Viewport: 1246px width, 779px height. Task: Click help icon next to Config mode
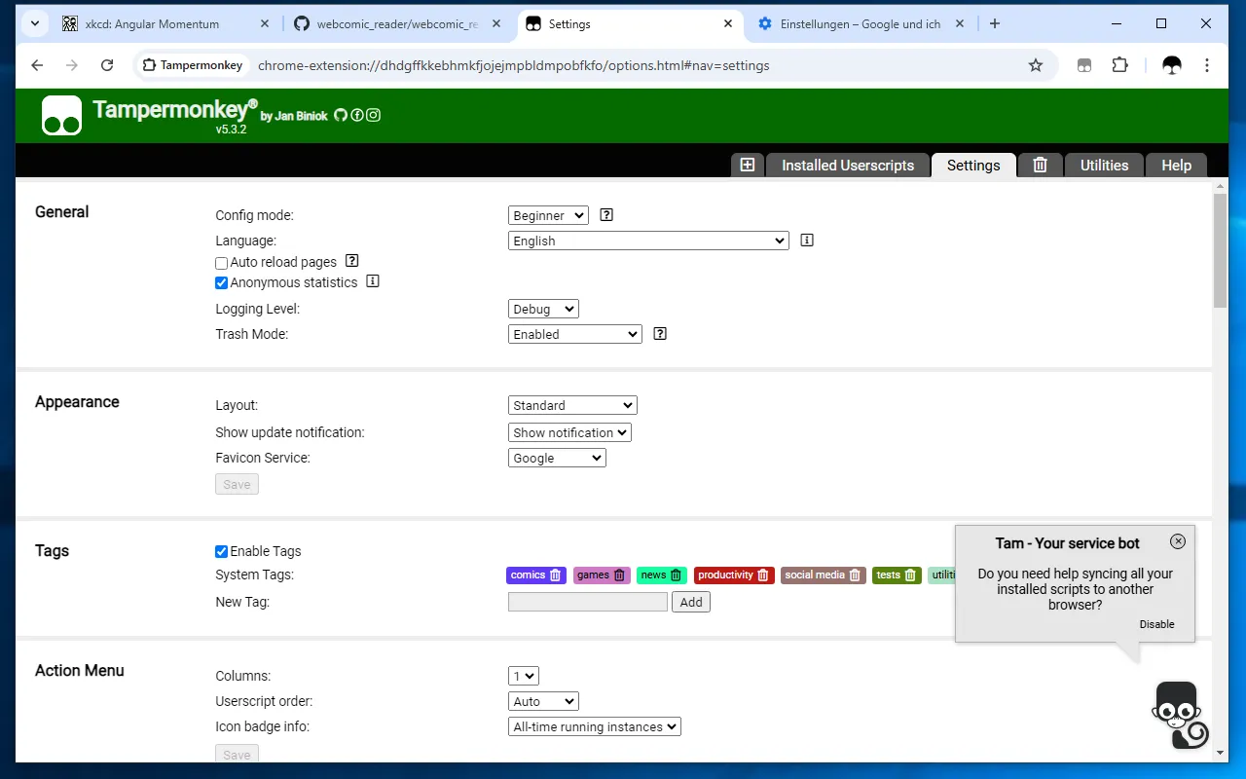tap(606, 215)
